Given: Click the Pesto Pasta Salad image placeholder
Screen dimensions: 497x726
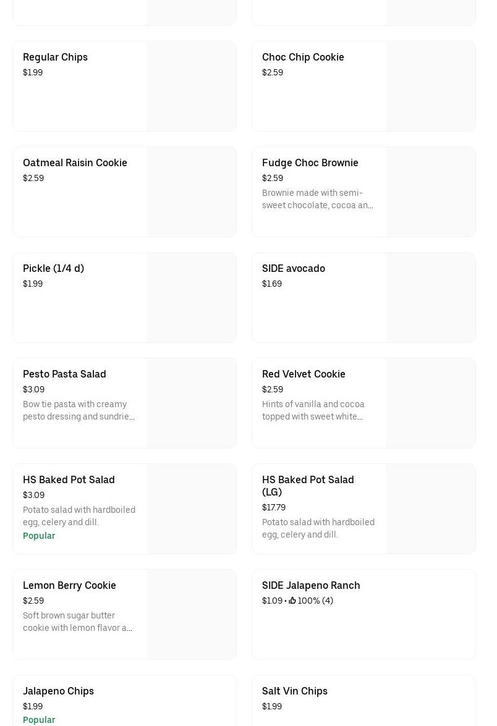Looking at the screenshot, I should pyautogui.click(x=191, y=403).
